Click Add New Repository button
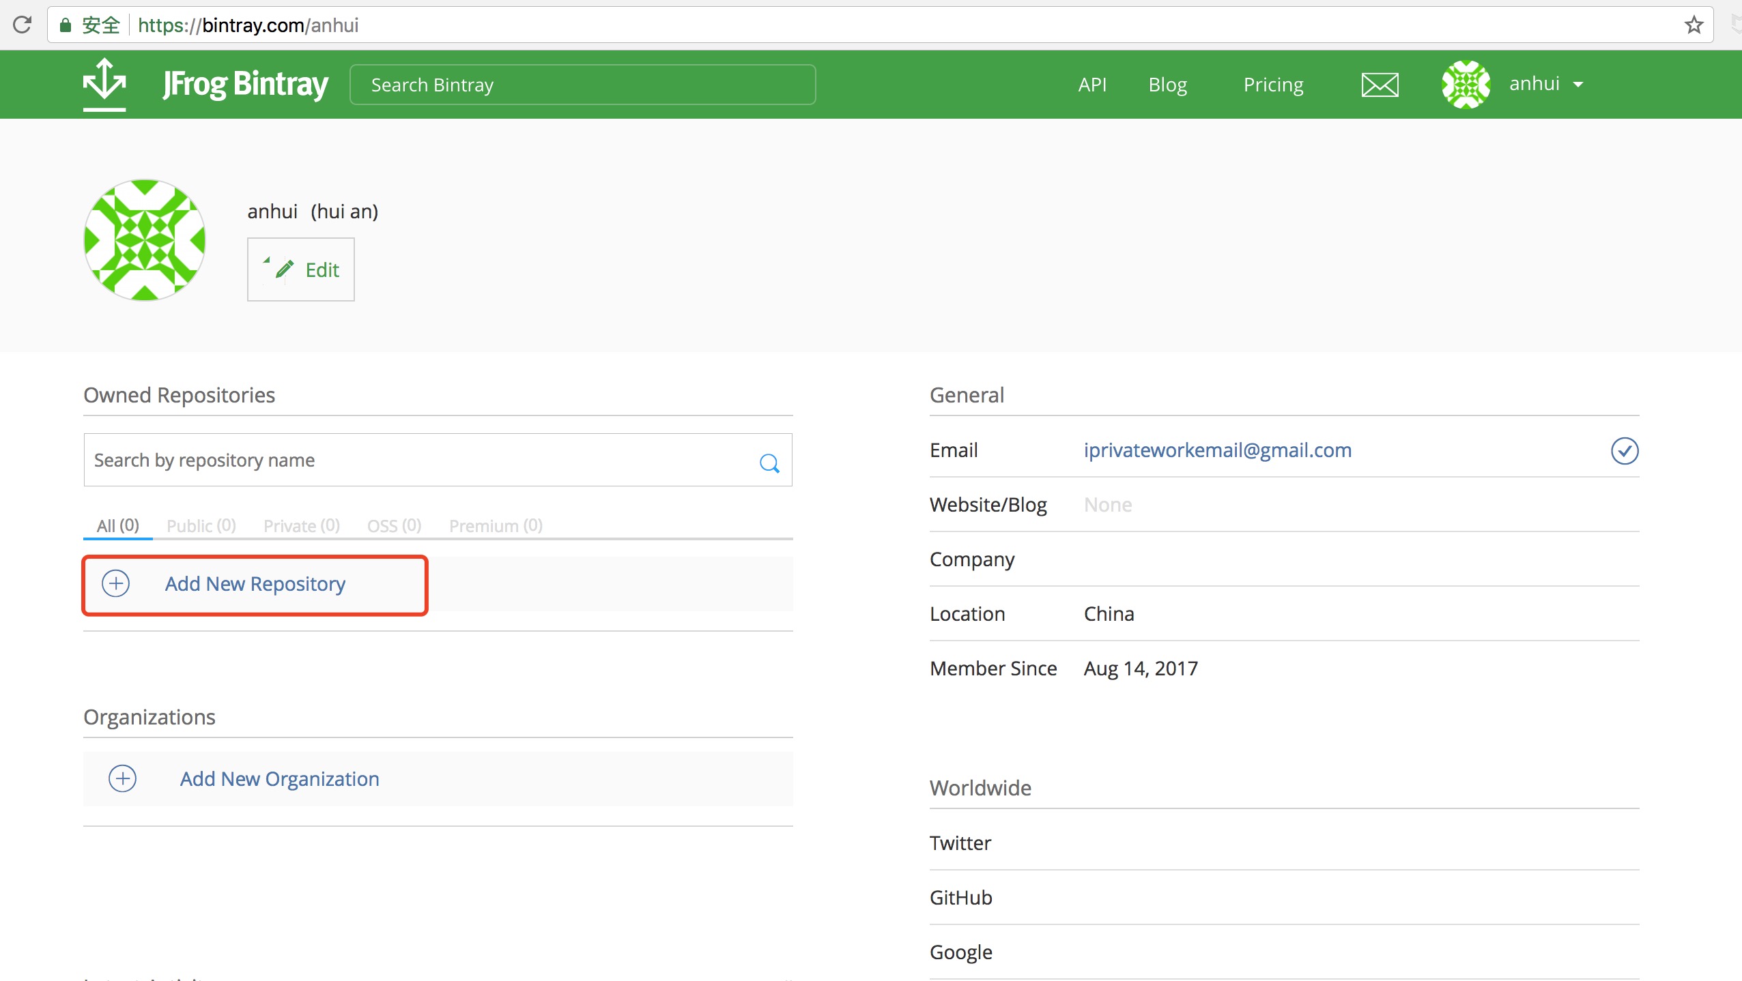Viewport: 1742px width, 981px height. pyautogui.click(x=254, y=583)
